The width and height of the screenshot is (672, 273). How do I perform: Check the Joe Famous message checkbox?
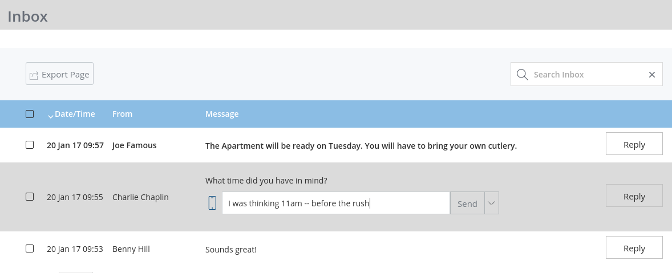30,145
